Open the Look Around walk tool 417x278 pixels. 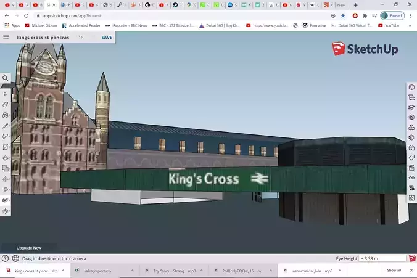pos(6,200)
